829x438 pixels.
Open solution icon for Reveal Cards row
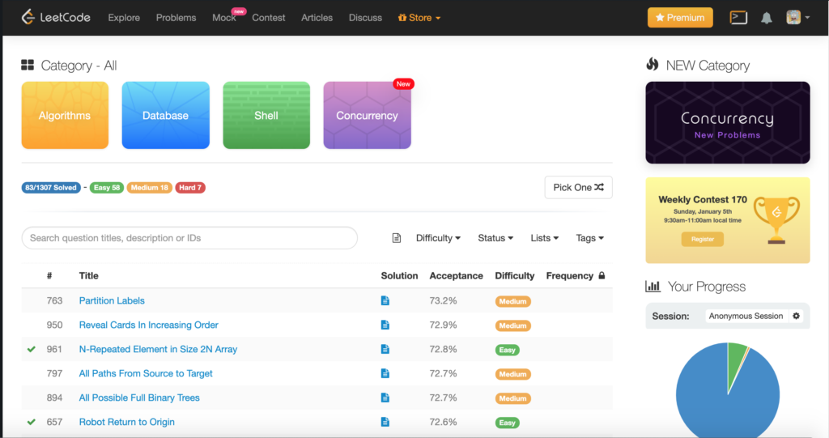pos(385,325)
